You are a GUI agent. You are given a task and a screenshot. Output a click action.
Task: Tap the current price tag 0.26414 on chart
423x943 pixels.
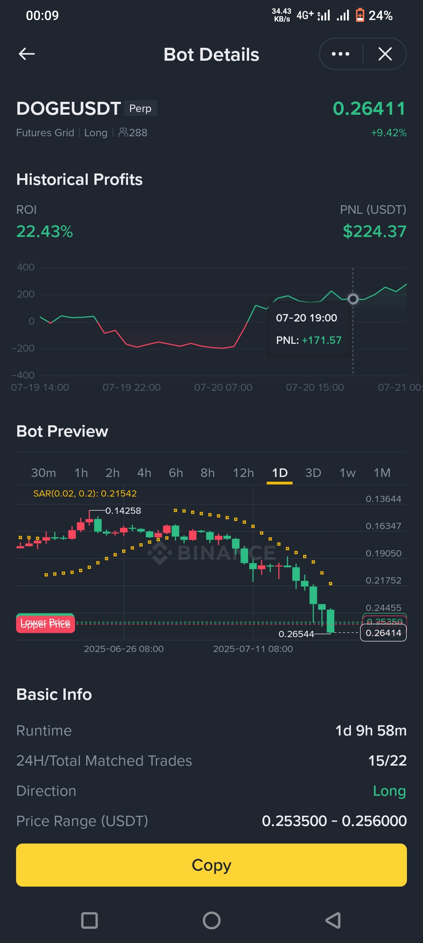point(383,633)
